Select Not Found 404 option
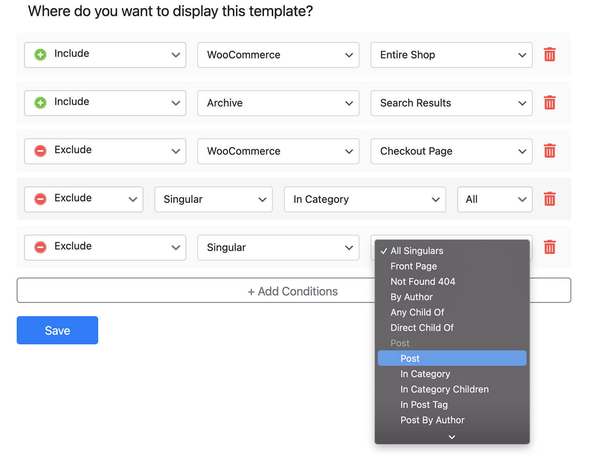590x463 pixels. [452, 282]
